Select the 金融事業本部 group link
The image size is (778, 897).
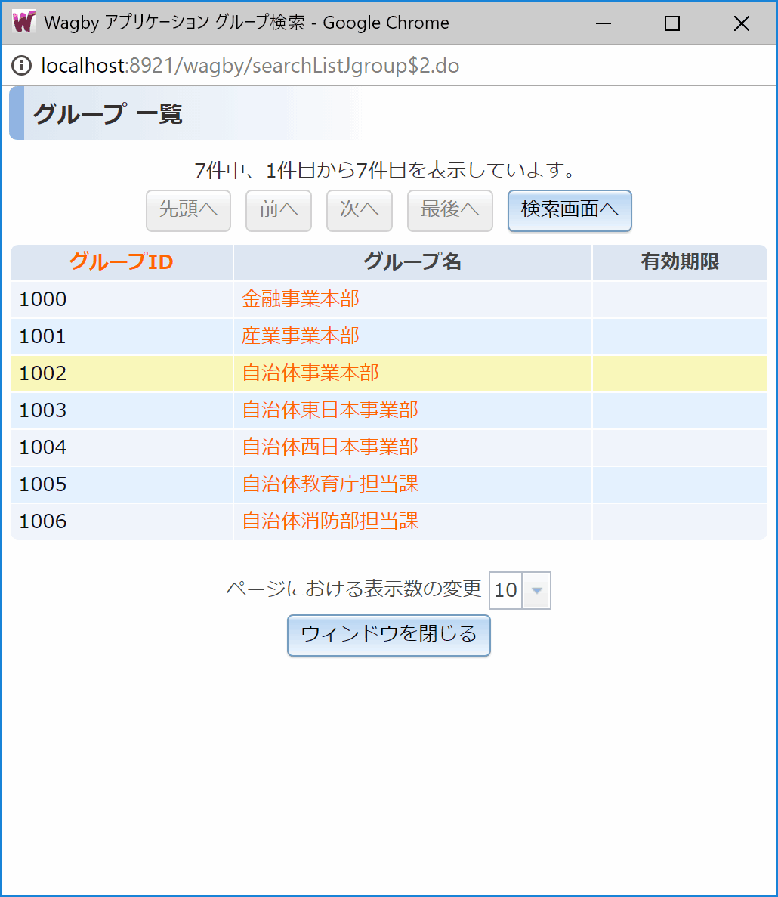tap(300, 298)
